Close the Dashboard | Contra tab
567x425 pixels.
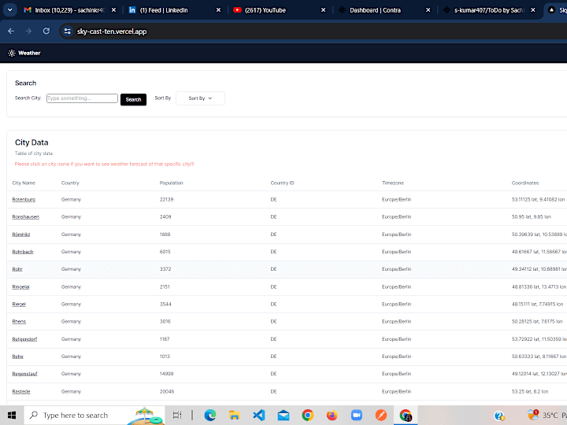428,10
